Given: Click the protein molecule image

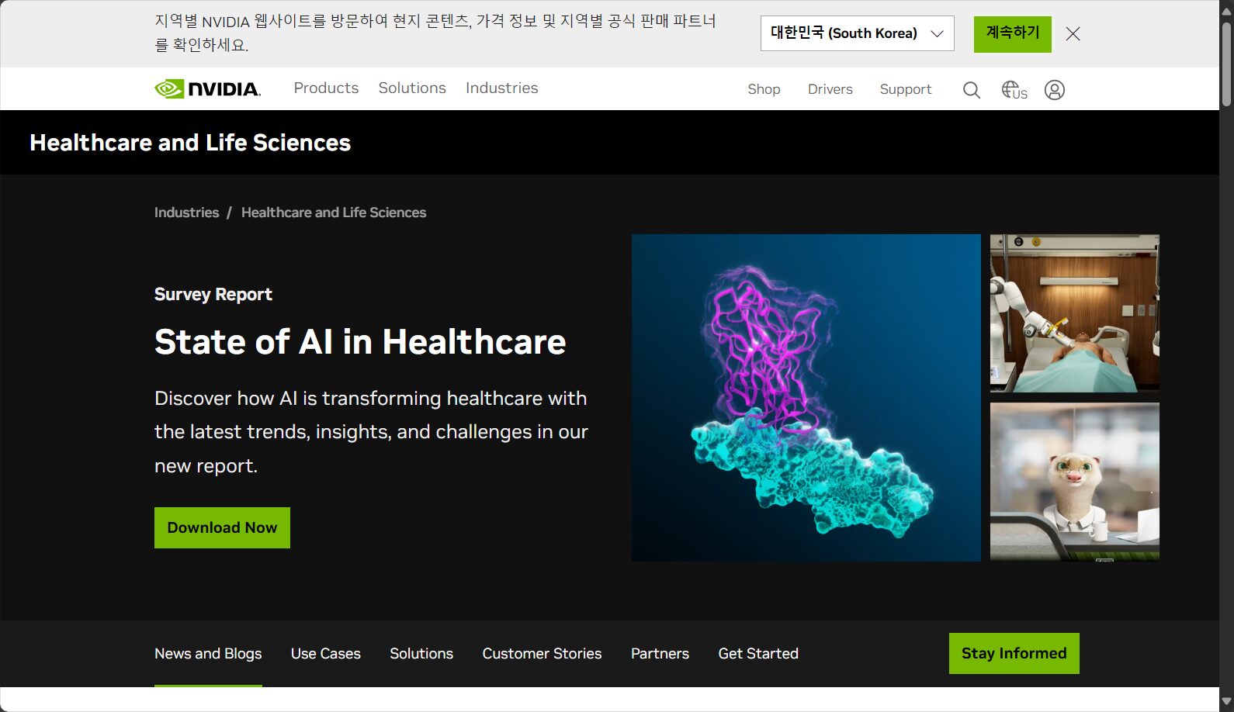Looking at the screenshot, I should point(806,398).
